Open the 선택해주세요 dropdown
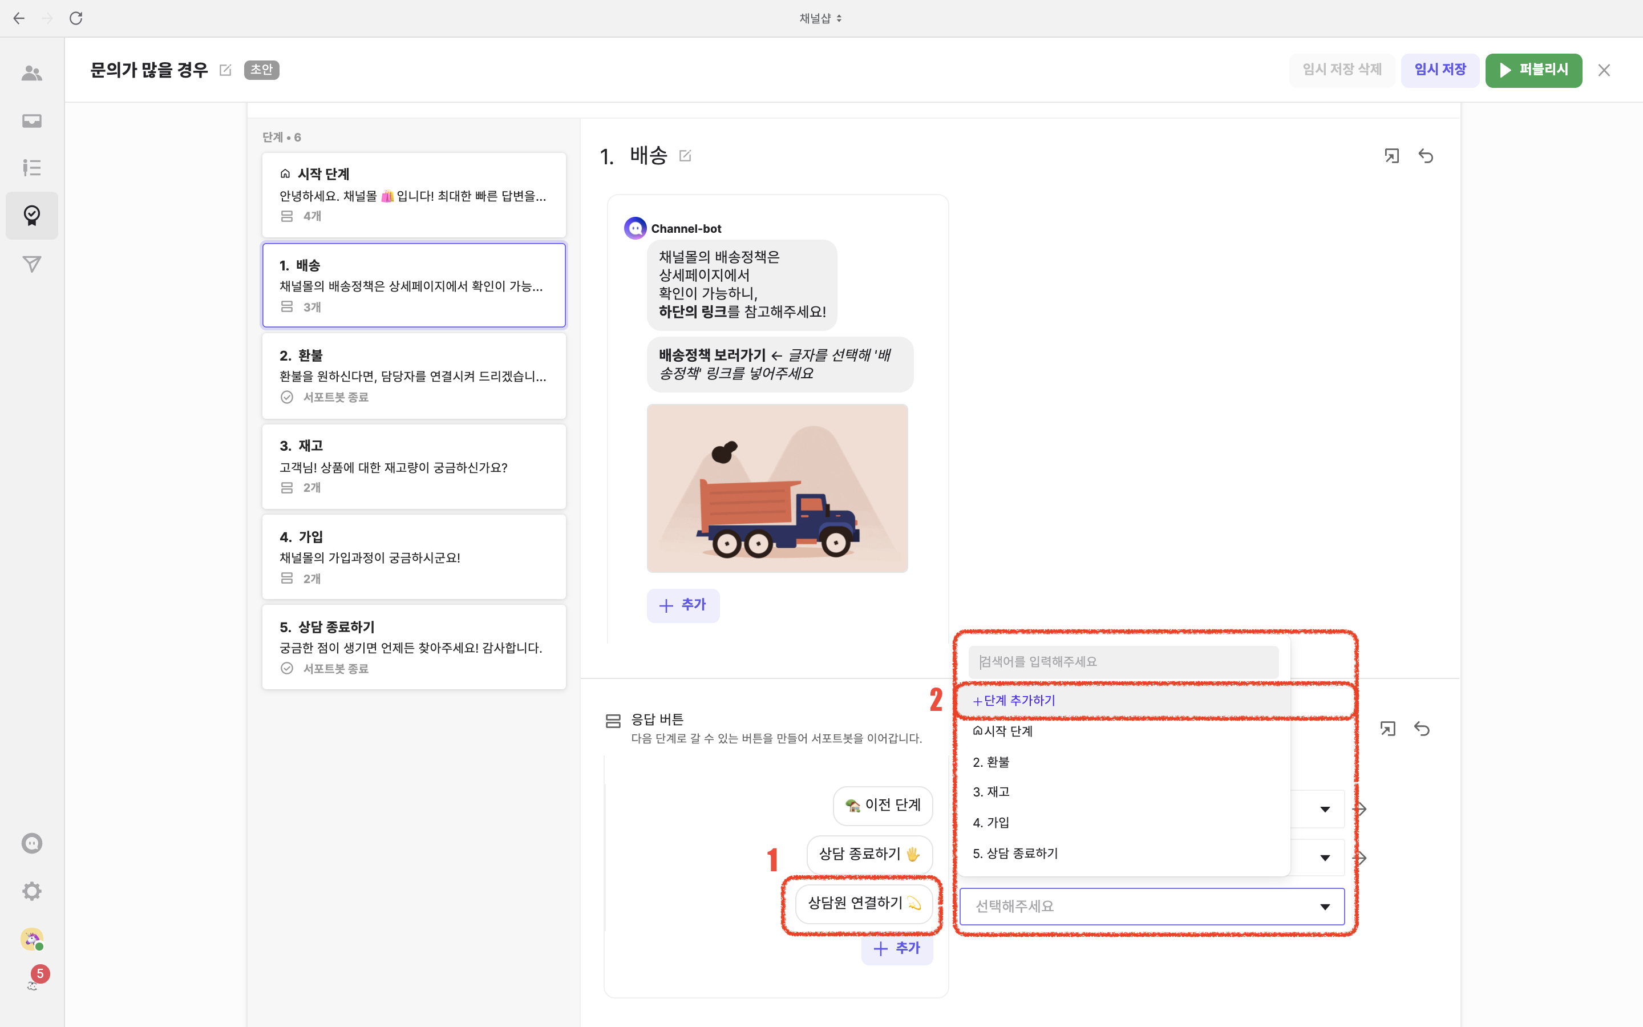This screenshot has height=1027, width=1643. tap(1151, 906)
